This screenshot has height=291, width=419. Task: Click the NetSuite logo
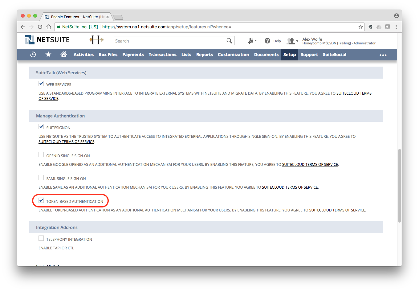[x=47, y=40]
